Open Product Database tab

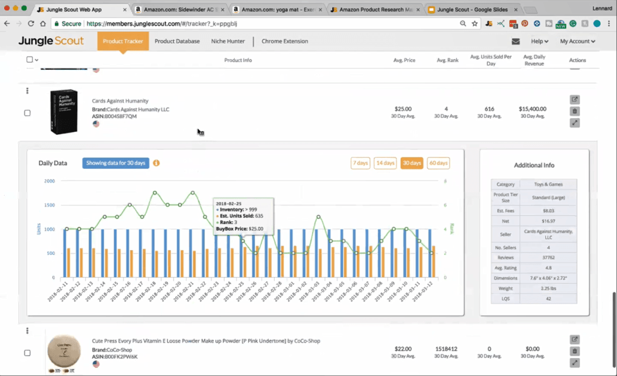(177, 41)
